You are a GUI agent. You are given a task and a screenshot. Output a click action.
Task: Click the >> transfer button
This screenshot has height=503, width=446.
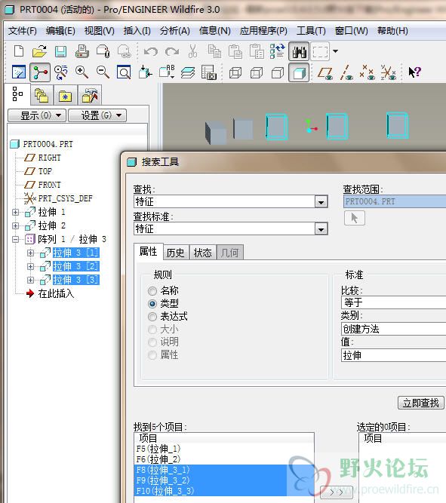pyautogui.click(x=337, y=492)
